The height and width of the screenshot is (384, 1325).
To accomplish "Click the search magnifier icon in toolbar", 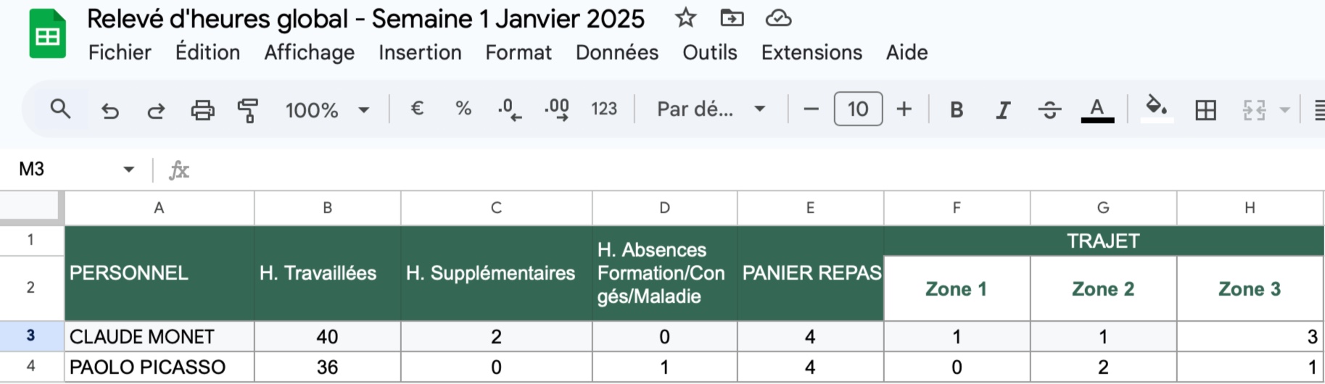I will tap(60, 109).
